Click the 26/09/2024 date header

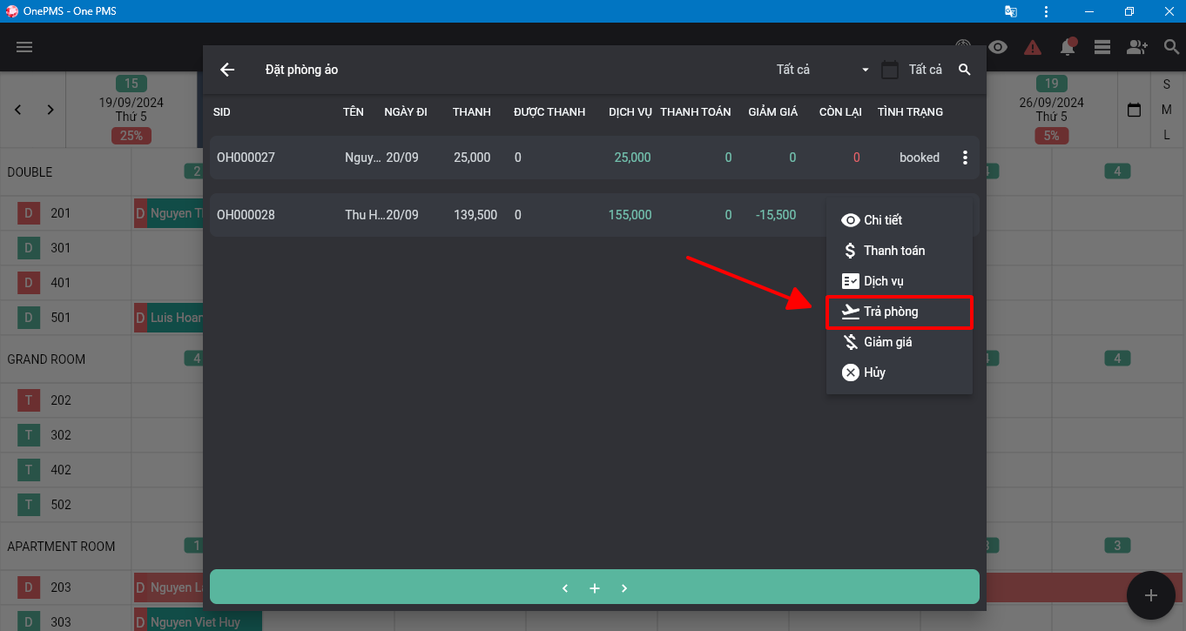(x=1052, y=103)
